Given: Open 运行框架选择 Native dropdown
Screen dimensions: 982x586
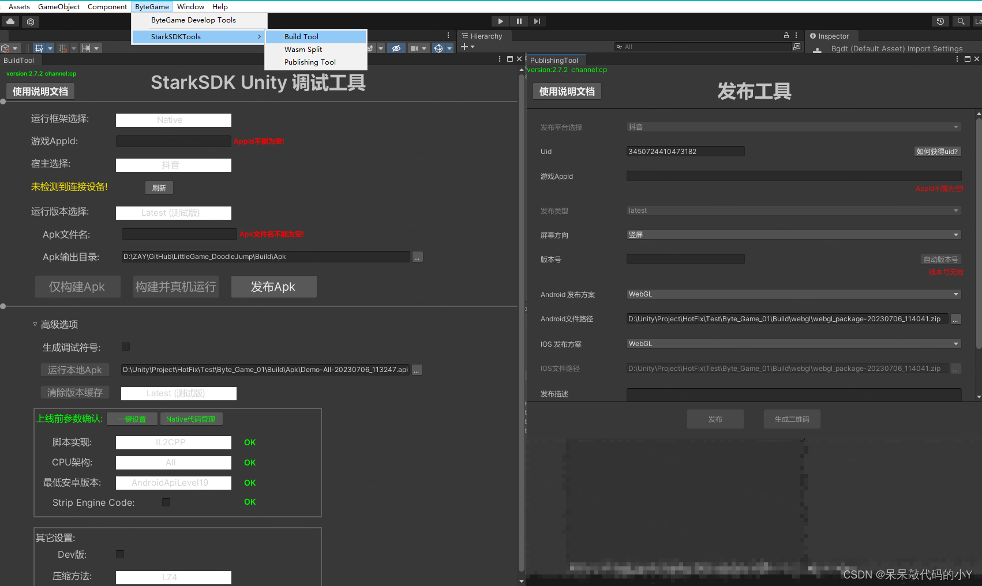Looking at the screenshot, I should (174, 120).
